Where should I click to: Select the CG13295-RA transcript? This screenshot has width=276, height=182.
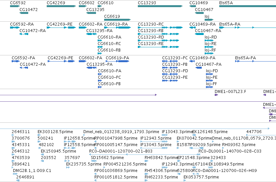coord(91,34)
